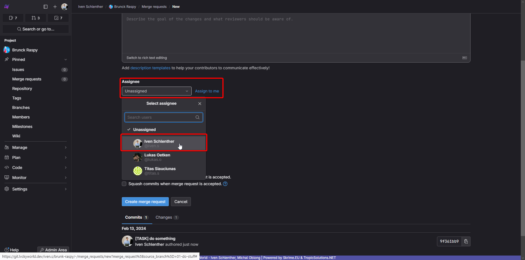525x260 pixels.
Task: Open Repository in the sidebar
Action: [22, 89]
